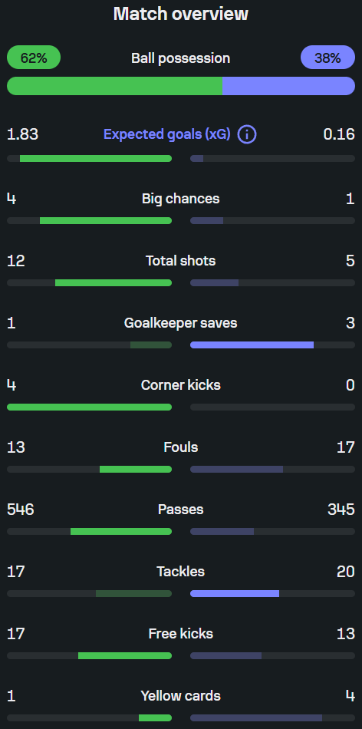Screen dimensions: 362x729
Task: Click the 1.83 xG value
Action: pyautogui.click(x=22, y=134)
